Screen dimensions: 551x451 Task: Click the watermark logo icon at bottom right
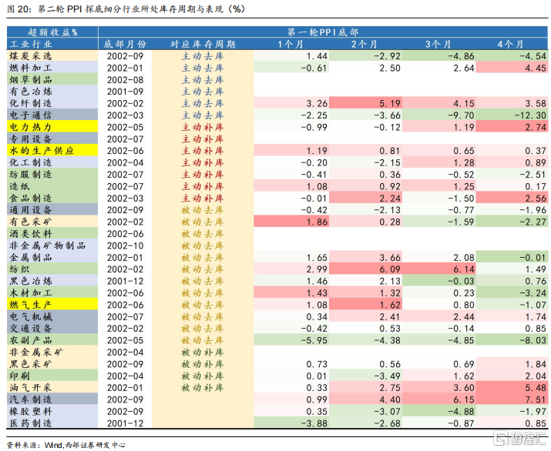tap(502, 438)
